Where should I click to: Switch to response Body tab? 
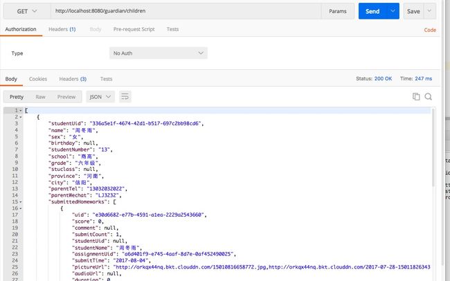click(11, 79)
